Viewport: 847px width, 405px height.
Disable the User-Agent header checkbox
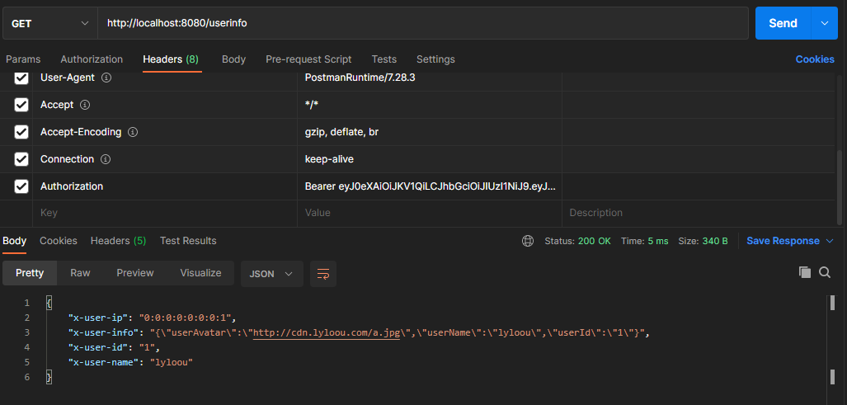(x=21, y=78)
